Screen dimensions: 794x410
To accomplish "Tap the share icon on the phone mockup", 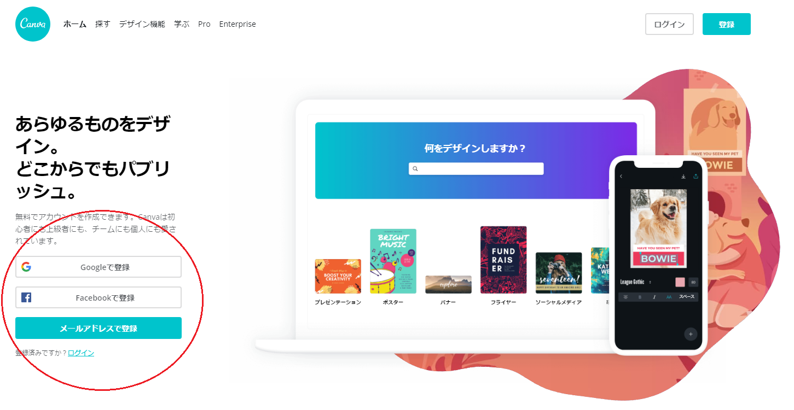I will [x=696, y=177].
